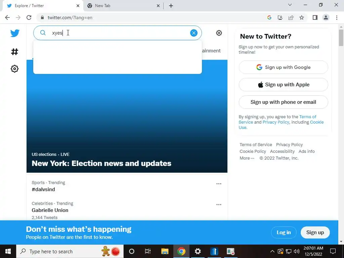Share this page via address bar icon
344x258 pixels.
tap(291, 17)
